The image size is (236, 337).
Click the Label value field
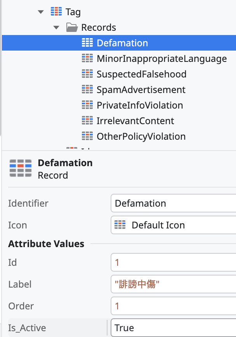(174, 284)
